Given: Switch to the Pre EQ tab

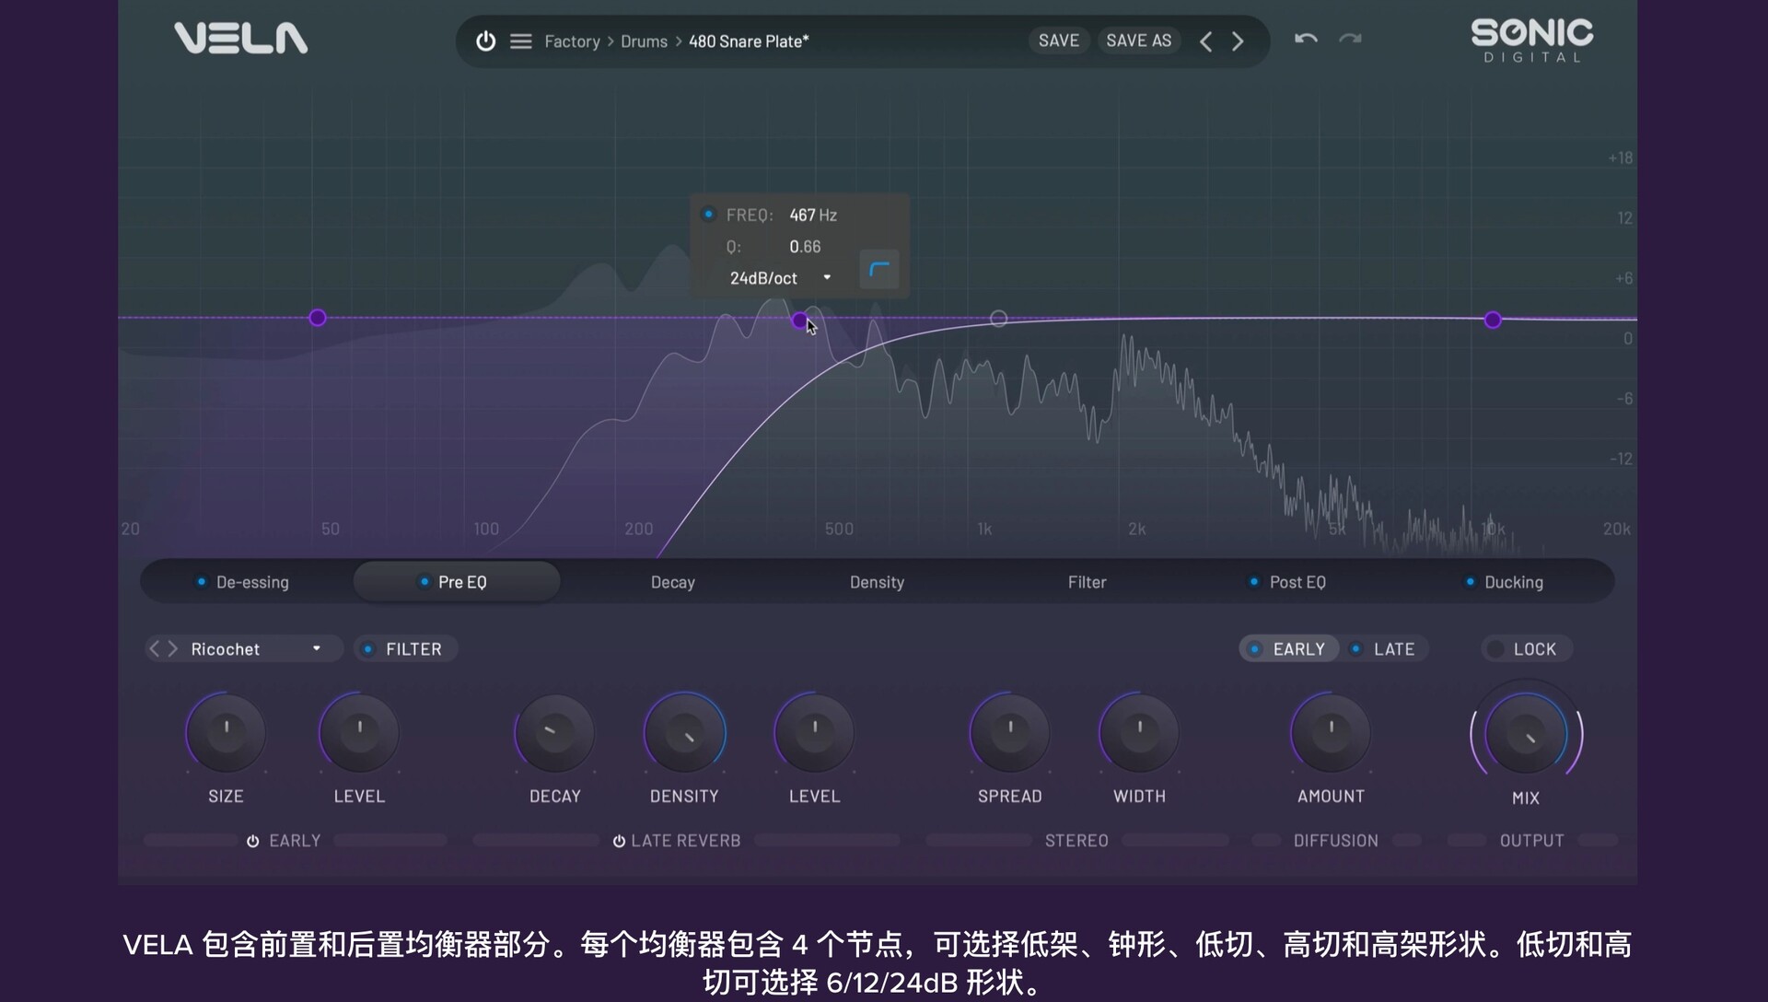Looking at the screenshot, I should point(457,582).
